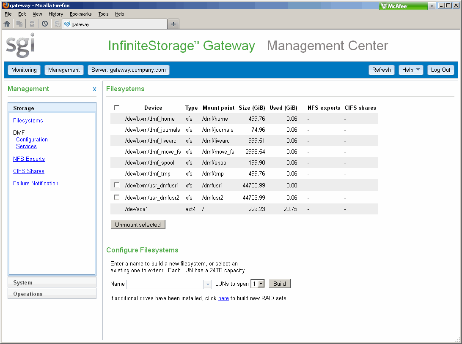Check the /dev/lxvm/usr_dmfusr2 checkbox

point(117,197)
